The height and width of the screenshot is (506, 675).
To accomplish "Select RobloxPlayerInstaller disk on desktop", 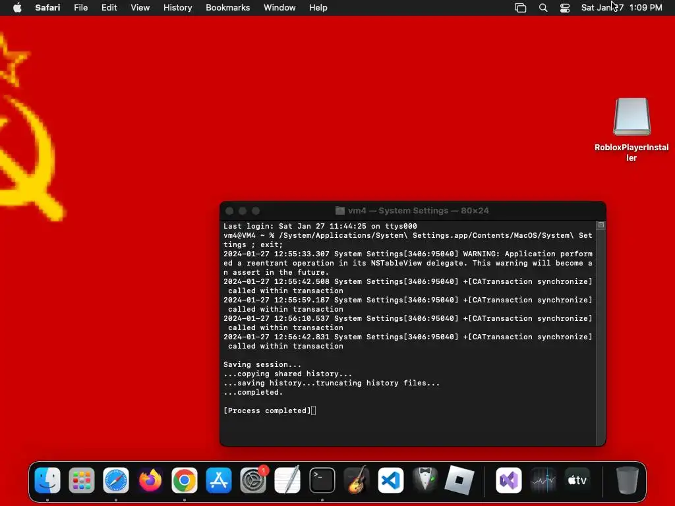I will click(x=631, y=130).
